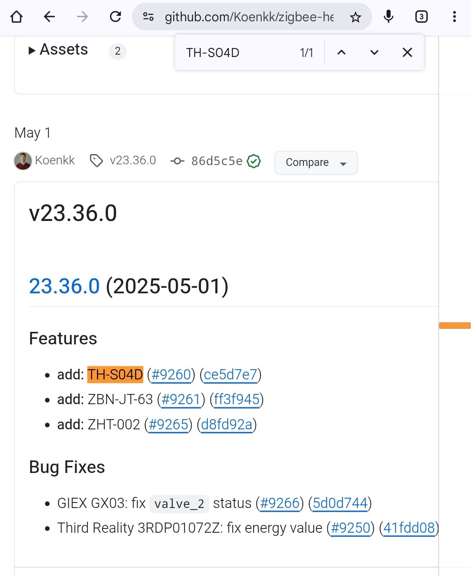This screenshot has width=471, height=576.
Task: Close the find-in-page bar
Action: 407,53
